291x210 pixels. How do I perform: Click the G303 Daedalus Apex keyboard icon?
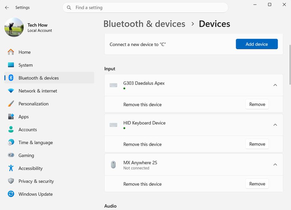click(x=113, y=85)
